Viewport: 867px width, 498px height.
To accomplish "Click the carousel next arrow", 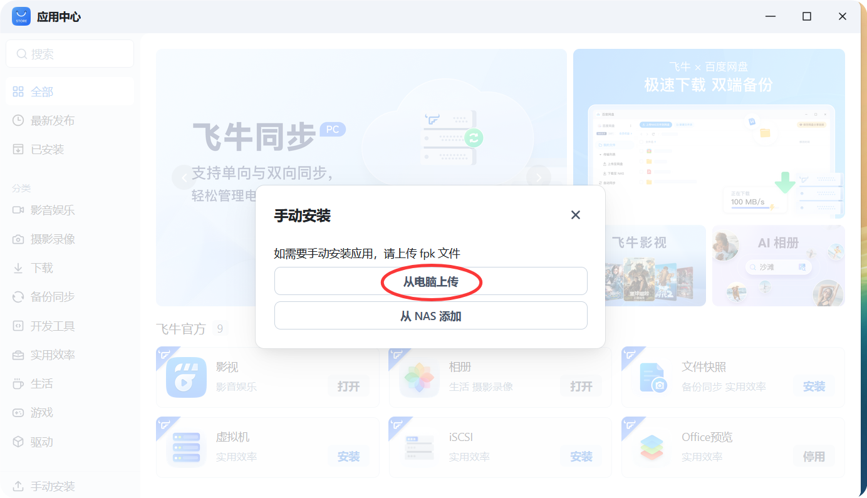I will tap(538, 177).
